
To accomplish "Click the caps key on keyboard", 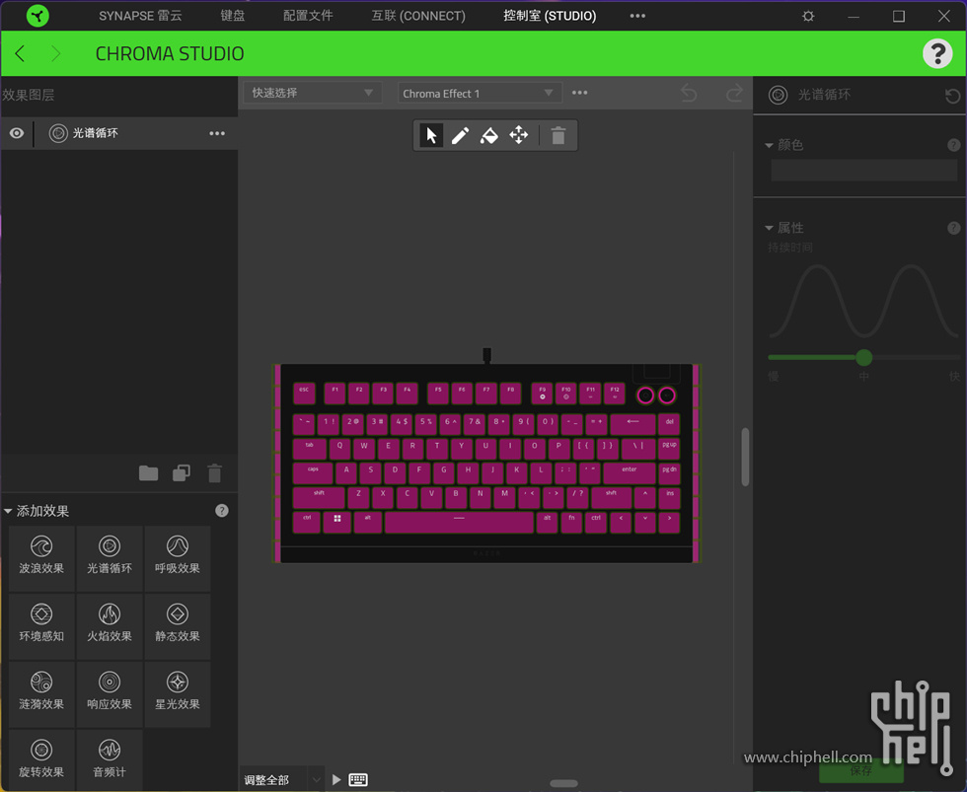I will [x=313, y=473].
